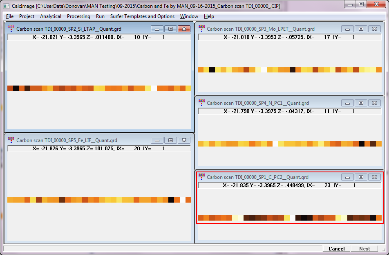Image resolution: width=389 pixels, height=255 pixels.
Task: Open the File menu
Action: click(10, 16)
